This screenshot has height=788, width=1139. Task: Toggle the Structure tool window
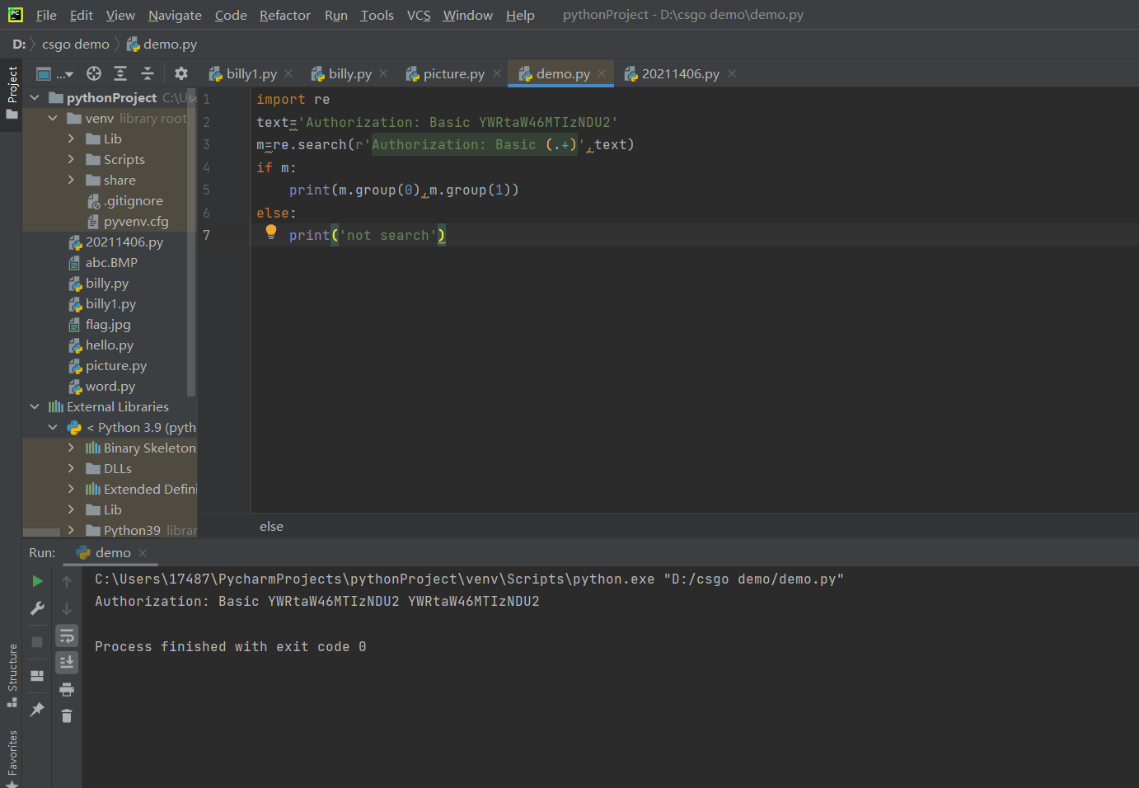coord(12,675)
